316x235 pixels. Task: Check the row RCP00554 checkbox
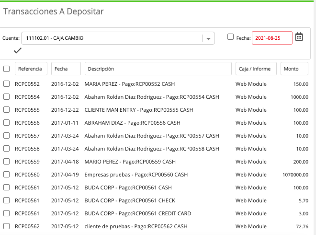(6, 97)
